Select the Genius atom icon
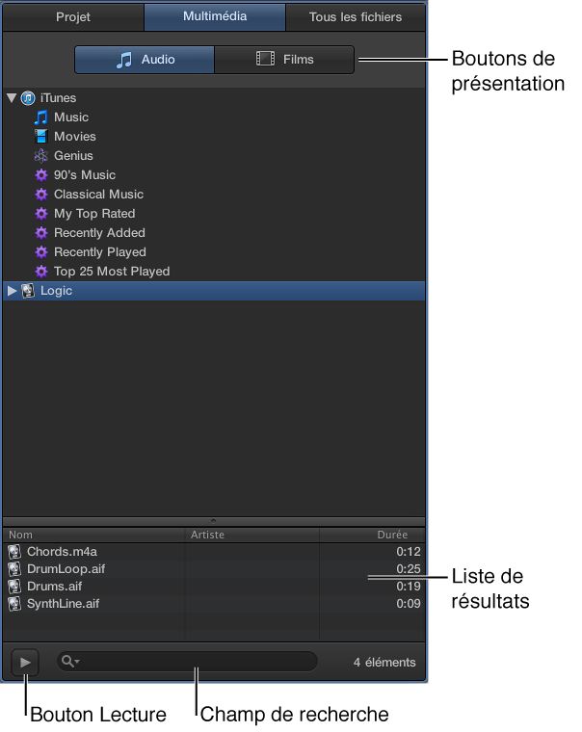The height and width of the screenshot is (732, 582). (x=41, y=156)
